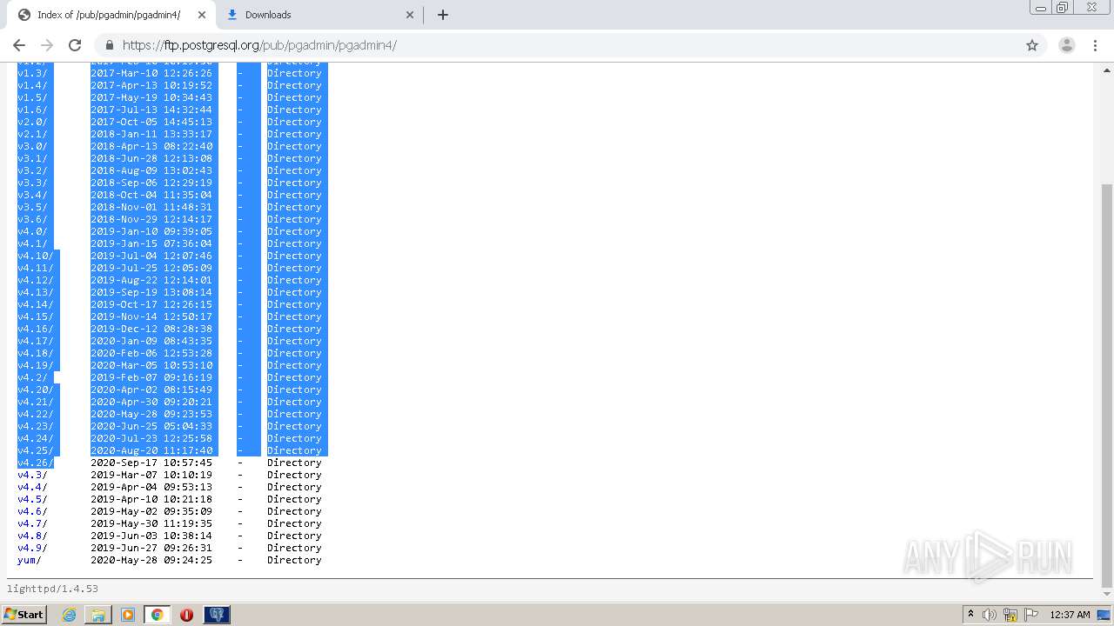Open Action Center flag tray icon

click(x=1031, y=615)
